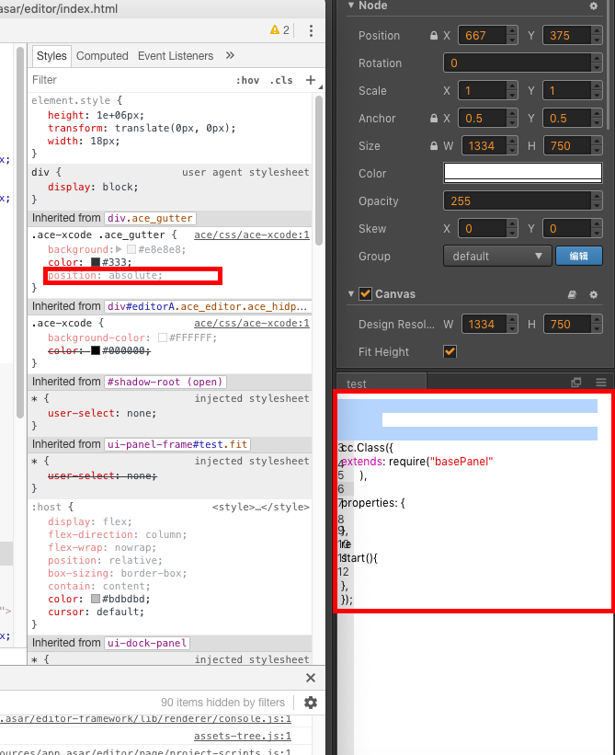Click the blue 编辑 edit group button

click(x=579, y=257)
